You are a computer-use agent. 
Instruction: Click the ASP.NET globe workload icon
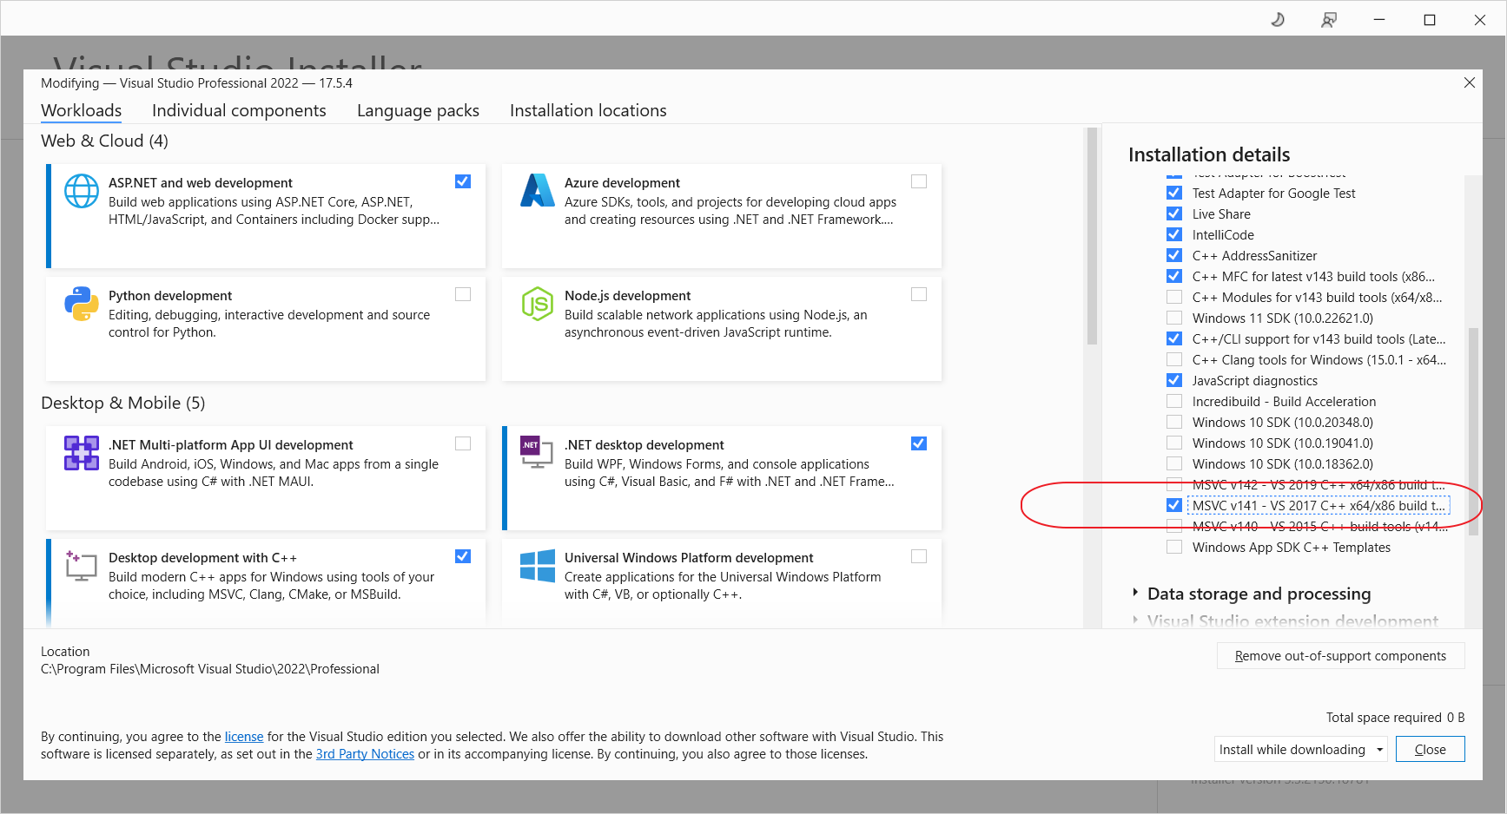82,191
